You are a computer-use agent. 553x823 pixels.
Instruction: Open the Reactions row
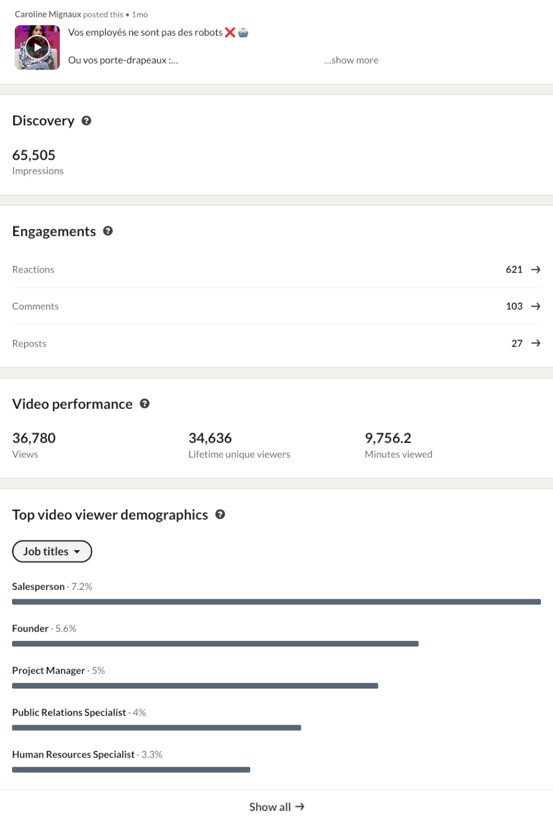276,269
